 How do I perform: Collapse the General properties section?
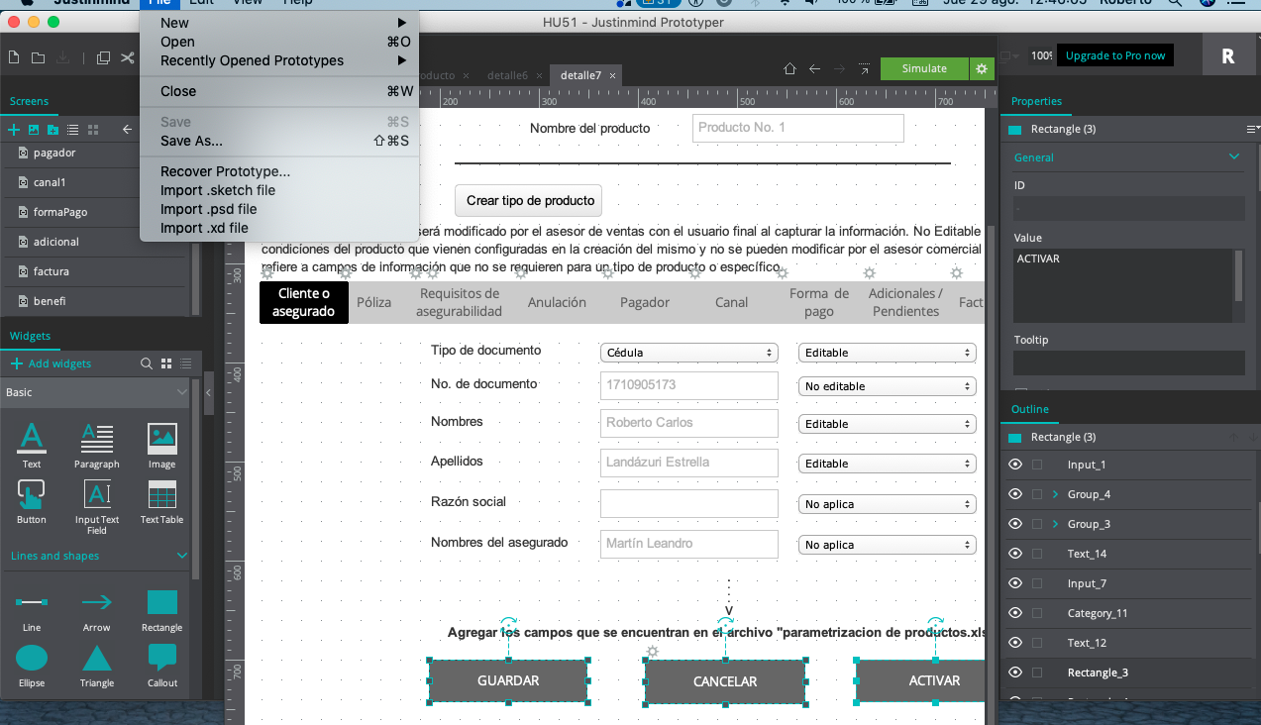(1234, 156)
